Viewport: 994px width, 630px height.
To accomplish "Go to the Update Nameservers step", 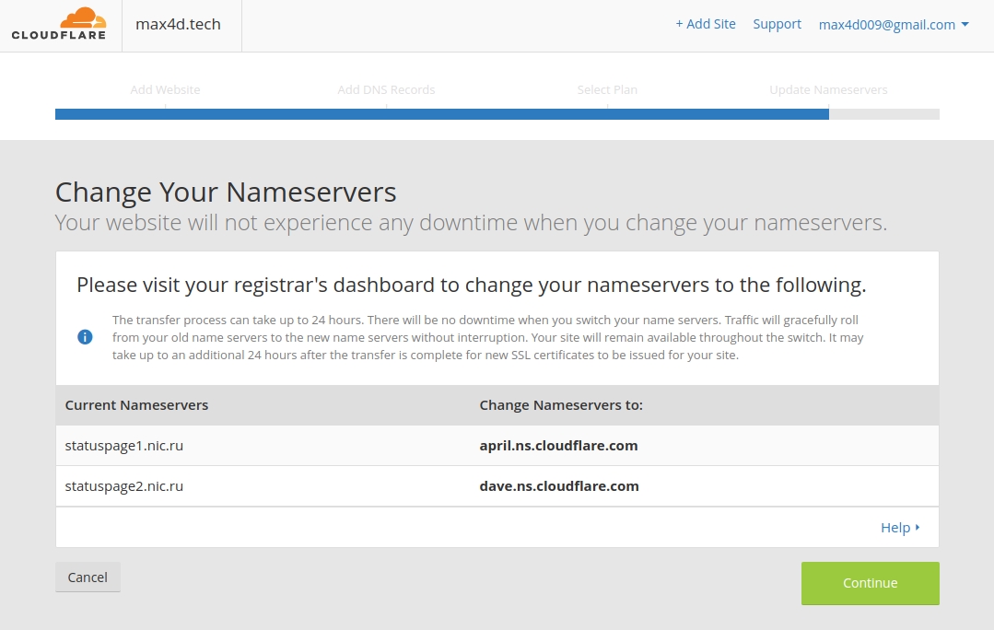I will tap(828, 90).
